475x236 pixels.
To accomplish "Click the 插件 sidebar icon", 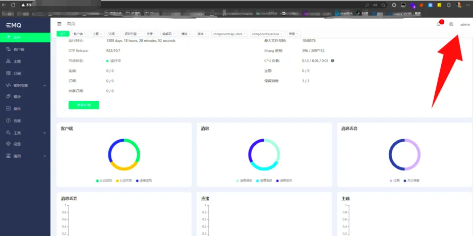I will click(x=9, y=108).
